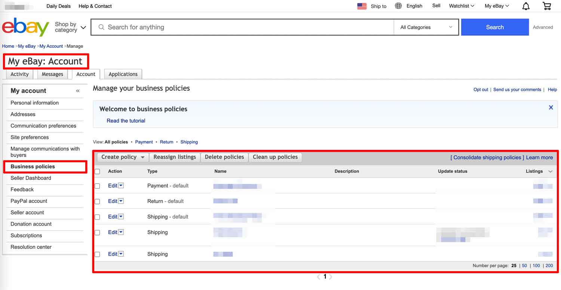Image resolution: width=561 pixels, height=290 pixels.
Task: Click the Clean up policies button
Action: coord(275,157)
